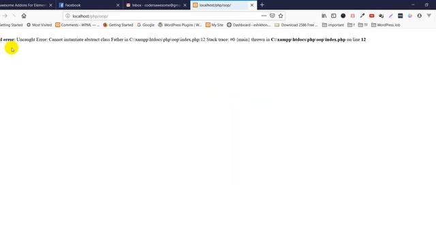This screenshot has width=436, height=245.
Task: Click bold 'C:\xampp\htdocs\php\oop\index.php' path
Action: pyautogui.click(x=308, y=39)
